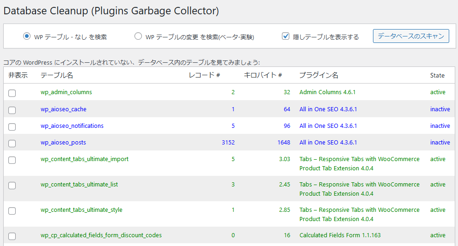The image size is (458, 246).
Task: Click plugin name 'Calculated Fields Form 1.1.163'
Action: pos(340,235)
